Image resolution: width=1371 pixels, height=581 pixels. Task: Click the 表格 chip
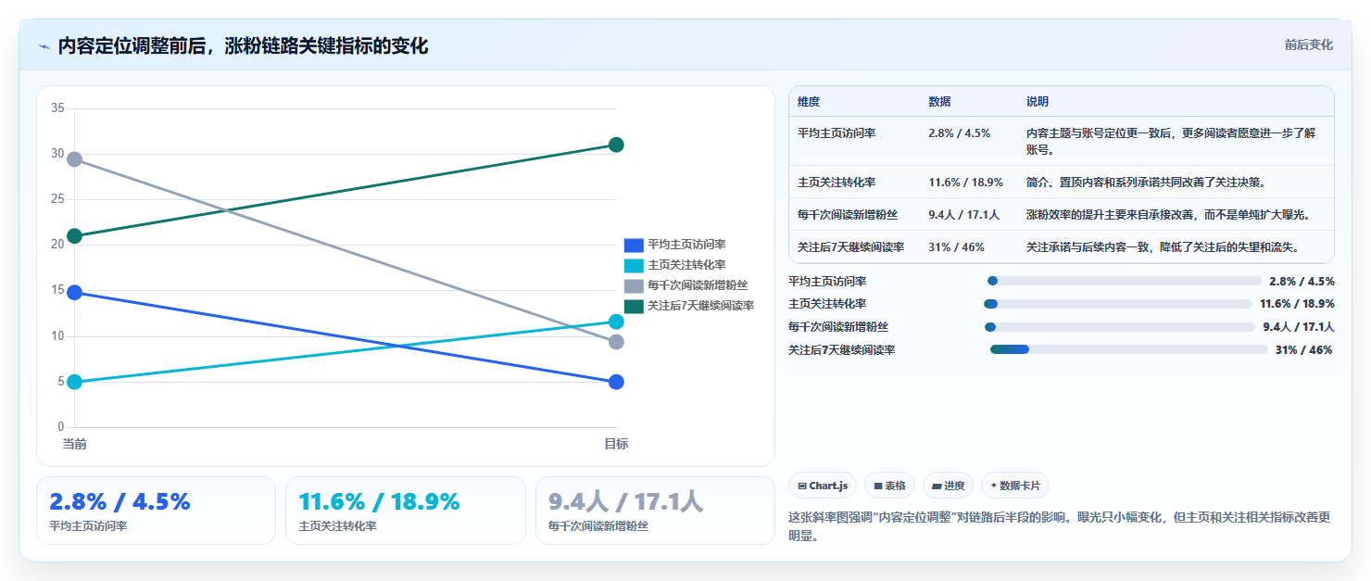coord(889,486)
